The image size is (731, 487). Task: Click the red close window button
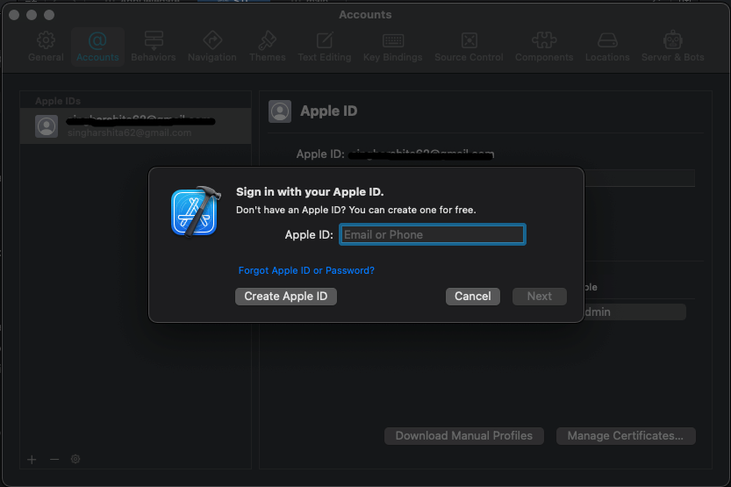(14, 15)
